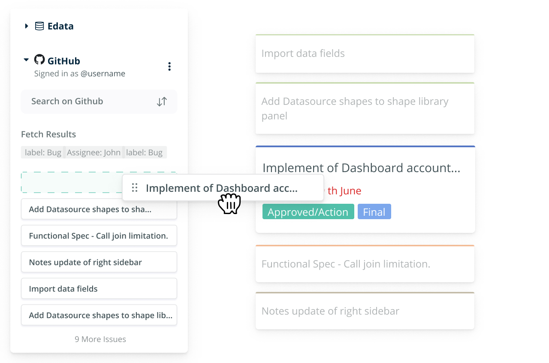The width and height of the screenshot is (549, 363).
Task: Select Functional Spec - Call join limitation issue
Action: [x=99, y=235]
